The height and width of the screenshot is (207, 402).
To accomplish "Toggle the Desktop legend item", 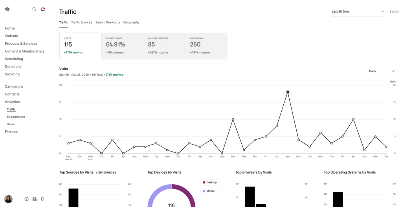I will point(210,182).
